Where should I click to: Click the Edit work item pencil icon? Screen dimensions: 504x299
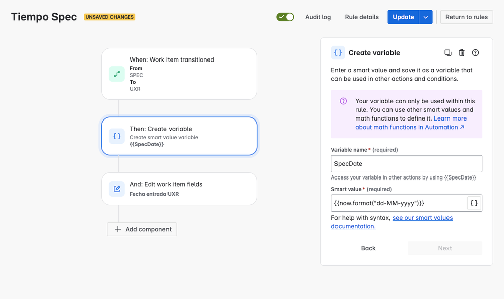(117, 189)
